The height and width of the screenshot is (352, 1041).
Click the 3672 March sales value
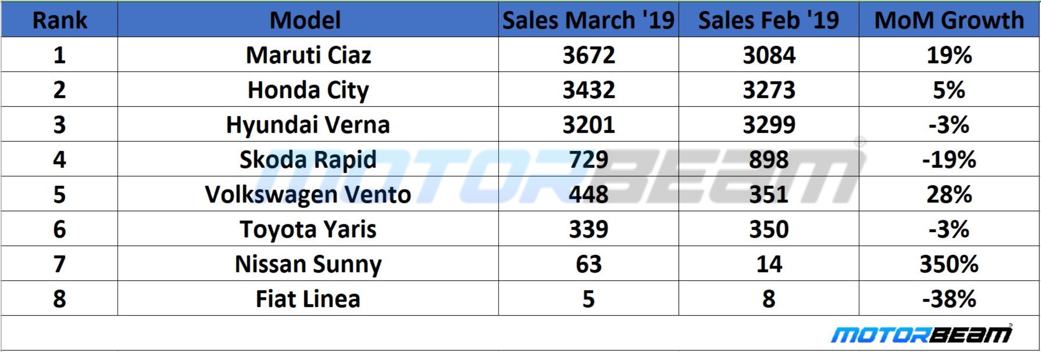589,55
